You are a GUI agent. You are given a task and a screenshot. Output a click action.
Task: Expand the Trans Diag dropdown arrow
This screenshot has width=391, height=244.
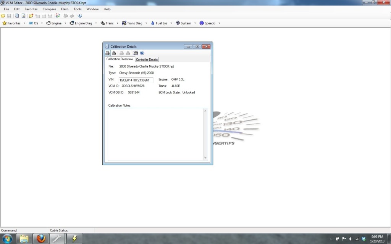click(146, 23)
